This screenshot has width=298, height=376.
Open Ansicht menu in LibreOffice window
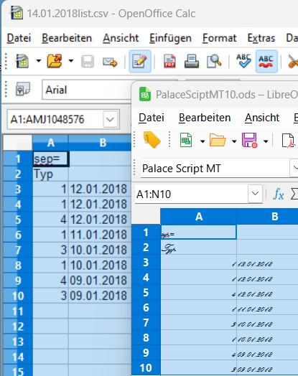pyautogui.click(x=262, y=118)
